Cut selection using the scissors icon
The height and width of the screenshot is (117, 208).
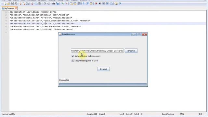tap(32, 4)
